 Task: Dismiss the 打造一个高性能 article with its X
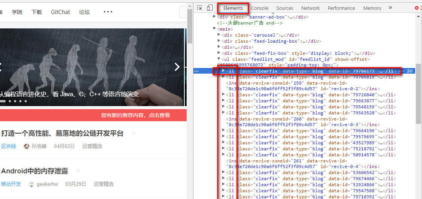tap(134, 133)
